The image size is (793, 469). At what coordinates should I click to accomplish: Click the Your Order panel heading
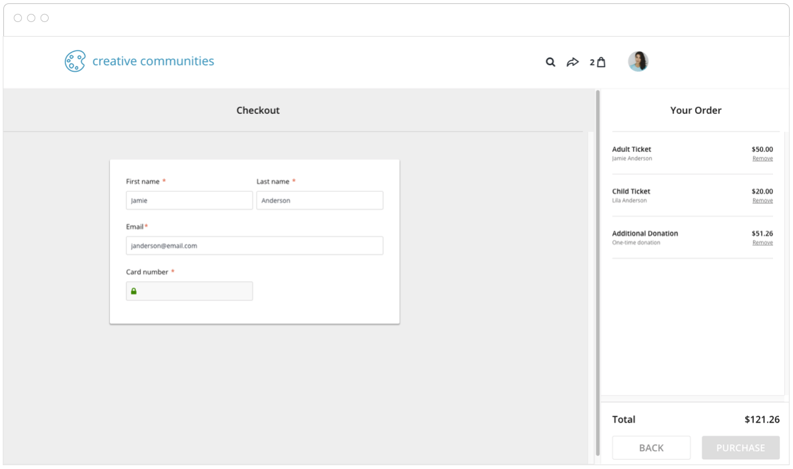[x=696, y=110]
